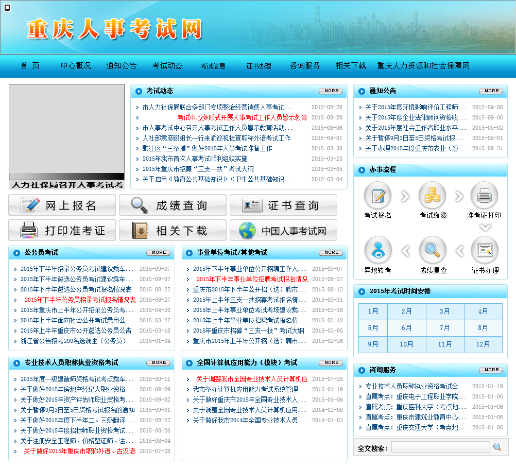Open link 黔江区“三举措”做好2015年人事考试准备工作
The height and width of the screenshot is (469, 516).
(207, 148)
